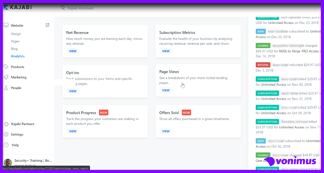Viewport: 324px width, 173px height.
Task: Click the Products tag icon
Action: click(6, 67)
